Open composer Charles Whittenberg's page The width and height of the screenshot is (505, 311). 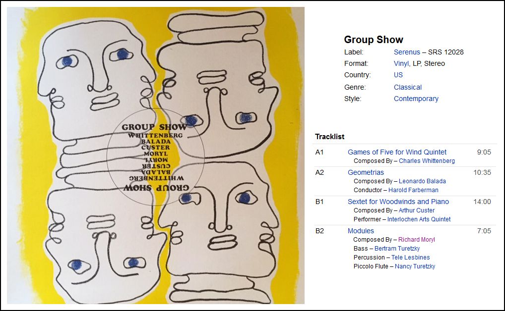pyautogui.click(x=427, y=161)
